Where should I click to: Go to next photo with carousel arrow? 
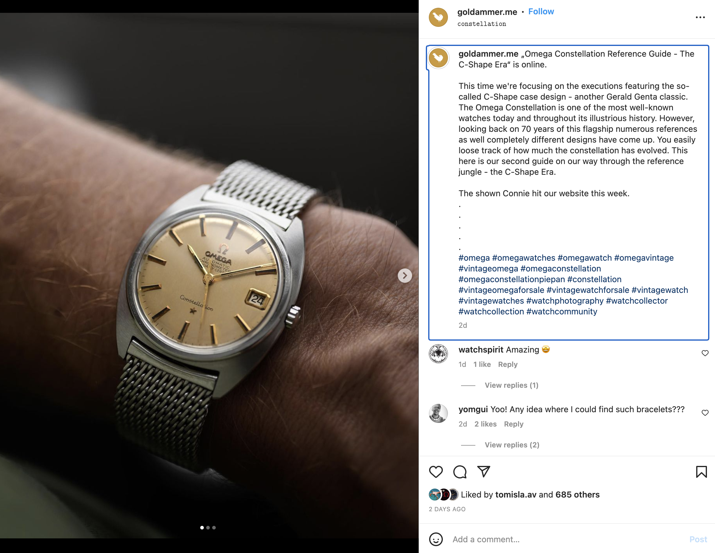click(x=405, y=276)
